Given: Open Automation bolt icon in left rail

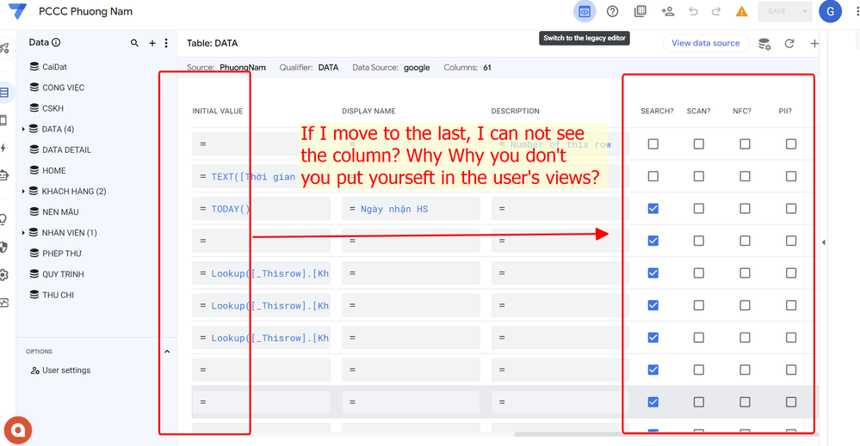Looking at the screenshot, I should coord(3,148).
